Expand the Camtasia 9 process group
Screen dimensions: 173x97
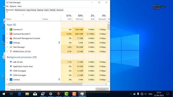tap(7, 29)
